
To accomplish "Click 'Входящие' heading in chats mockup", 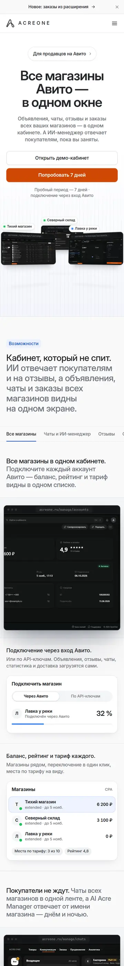I will [33, 961].
